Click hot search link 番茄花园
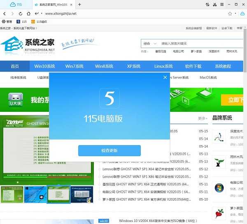The width and height of the screenshot is (247, 224). point(161,51)
